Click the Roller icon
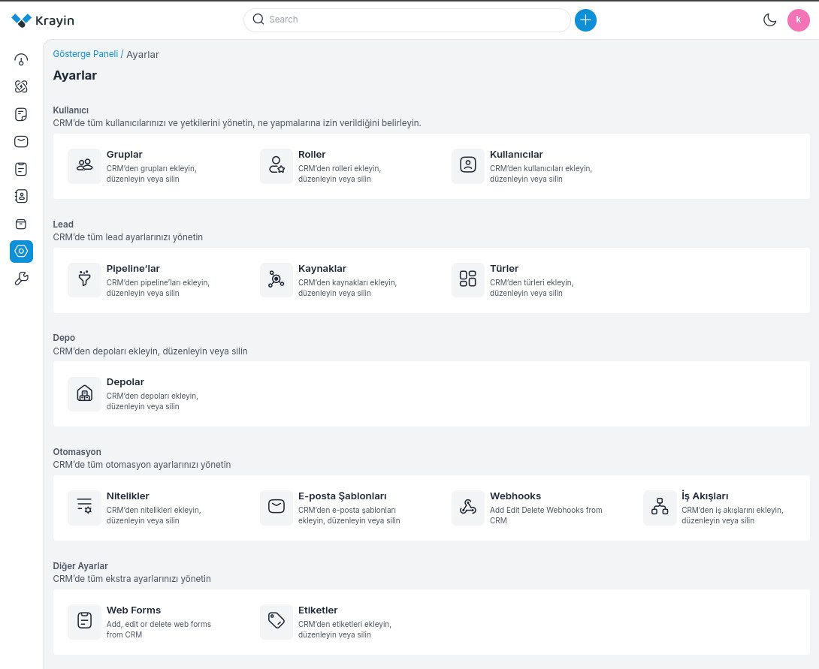 (x=277, y=166)
